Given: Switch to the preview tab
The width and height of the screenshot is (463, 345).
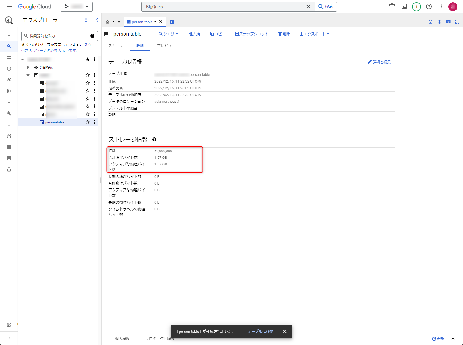Looking at the screenshot, I should [x=166, y=46].
